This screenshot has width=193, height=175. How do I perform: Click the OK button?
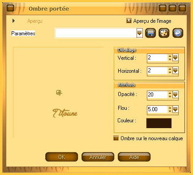pyautogui.click(x=61, y=157)
